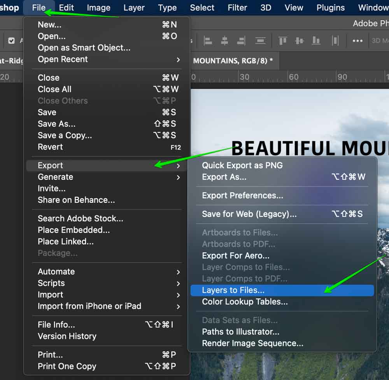Click the align left edges icon
Viewport: 389px width, 380px height.
pyautogui.click(x=207, y=41)
